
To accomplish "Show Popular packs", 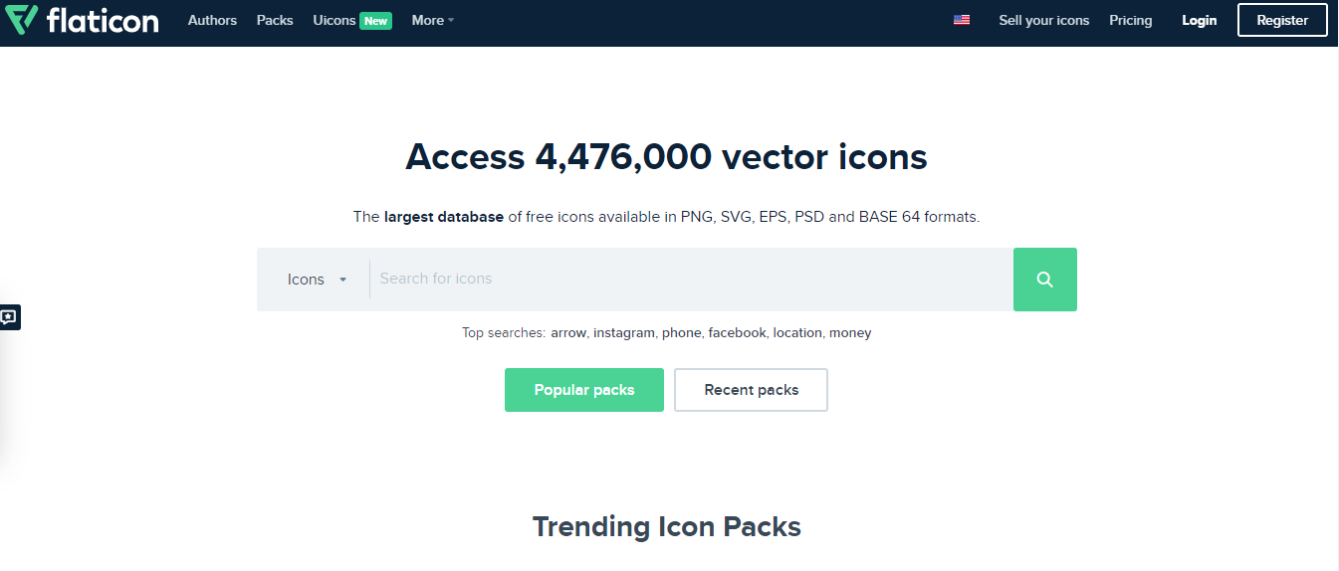I will [x=584, y=390].
